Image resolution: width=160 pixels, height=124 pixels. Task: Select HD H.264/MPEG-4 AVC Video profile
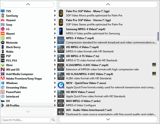click(x=107, y=76)
